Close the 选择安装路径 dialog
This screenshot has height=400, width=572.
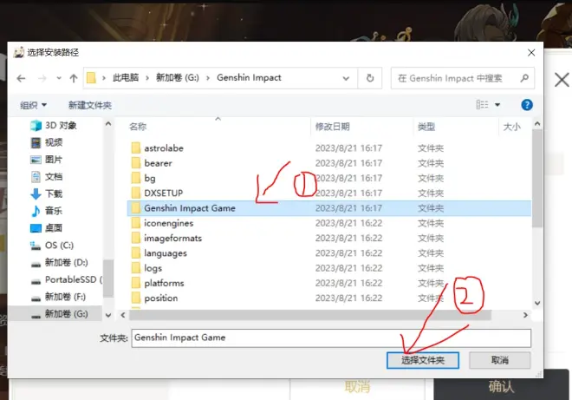[x=531, y=53]
